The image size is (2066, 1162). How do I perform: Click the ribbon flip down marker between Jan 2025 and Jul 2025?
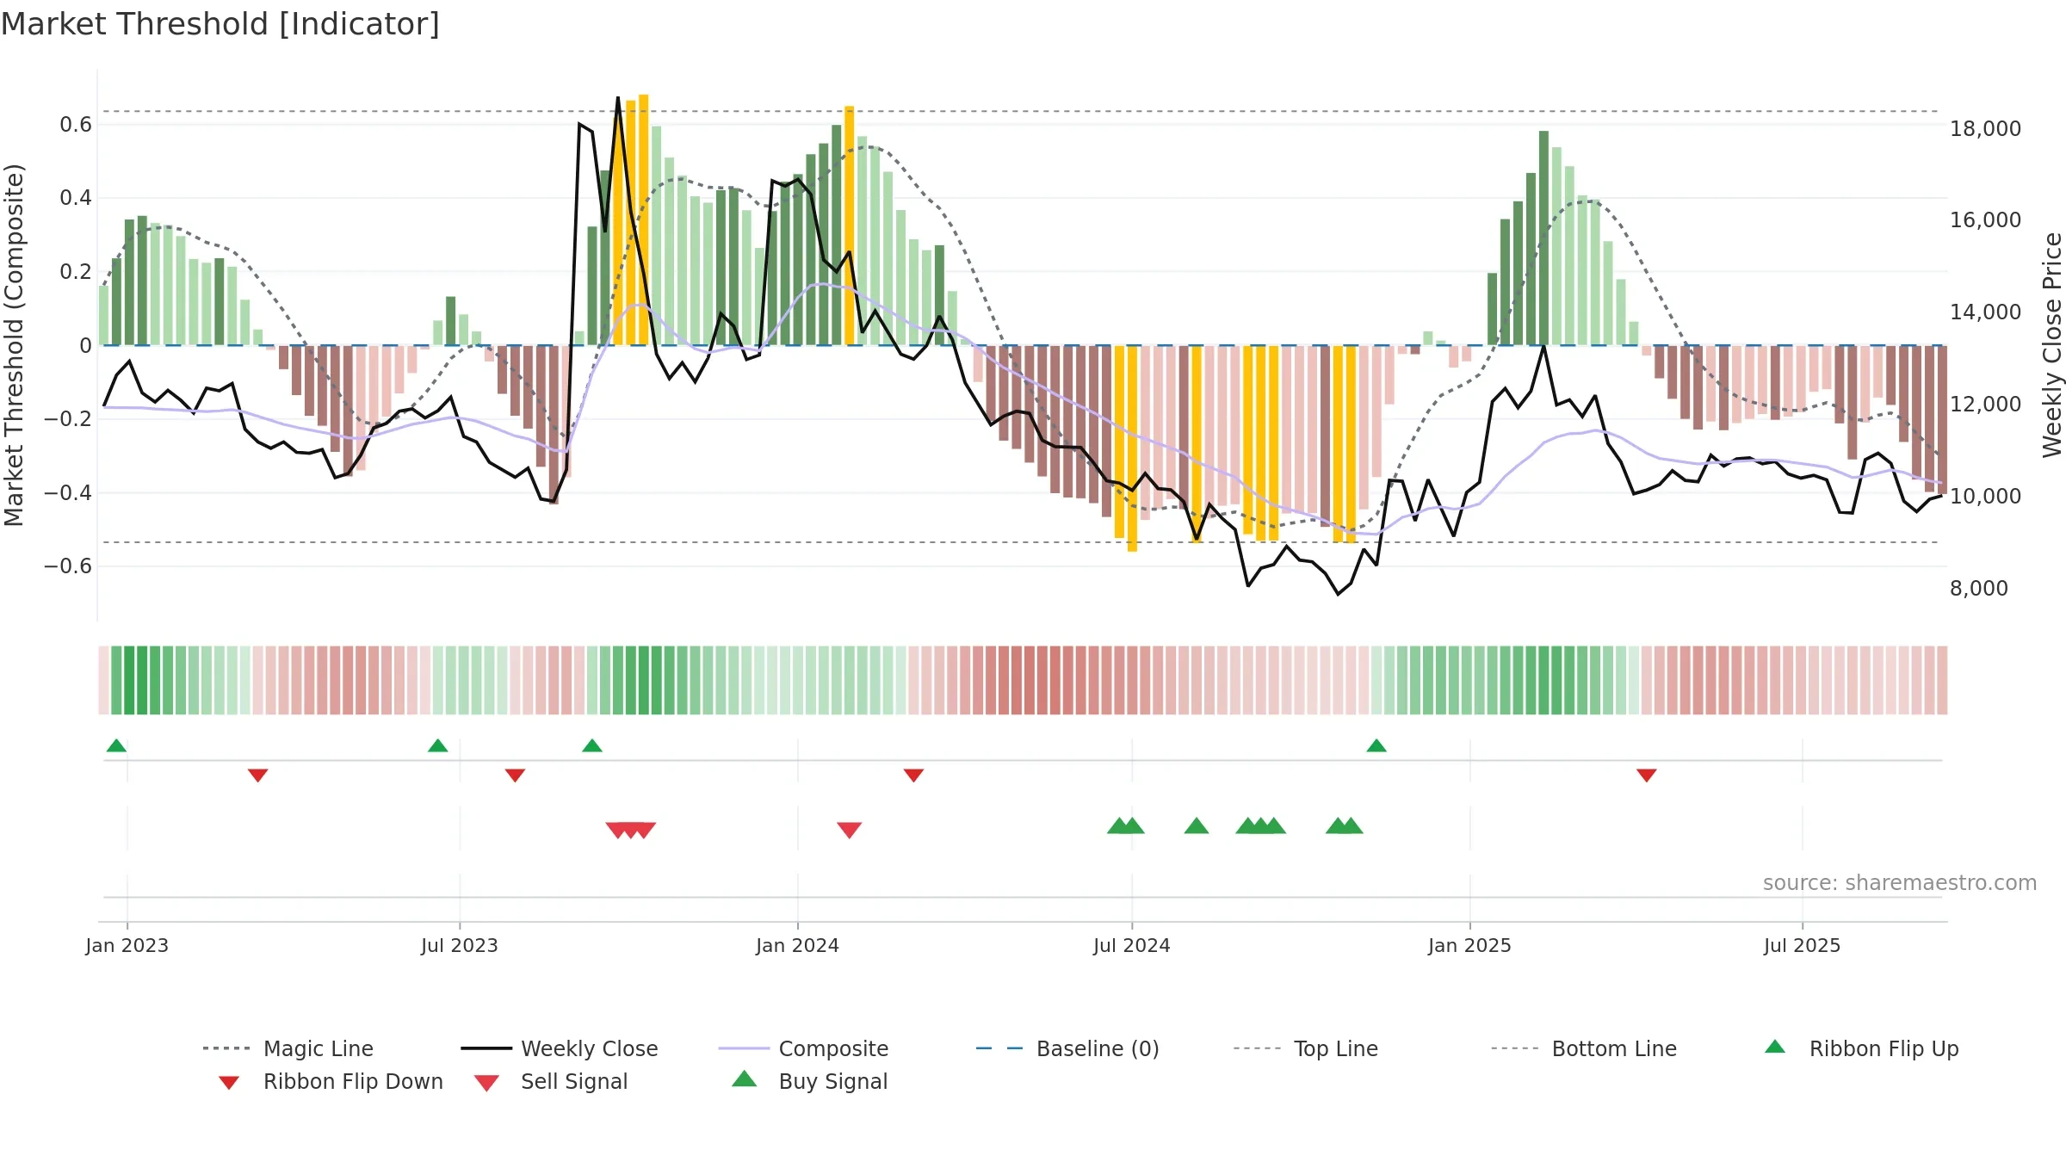pos(1647,776)
